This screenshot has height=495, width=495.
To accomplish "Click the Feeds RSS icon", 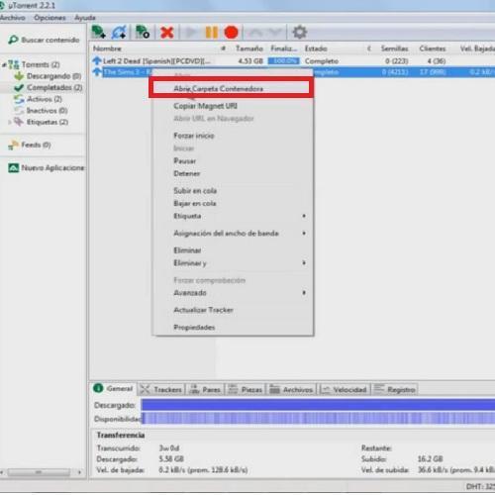I will (13, 145).
